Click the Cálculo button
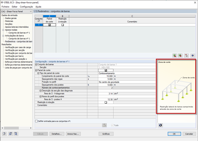Viewport: 198px width, 141px height. tap(40, 134)
